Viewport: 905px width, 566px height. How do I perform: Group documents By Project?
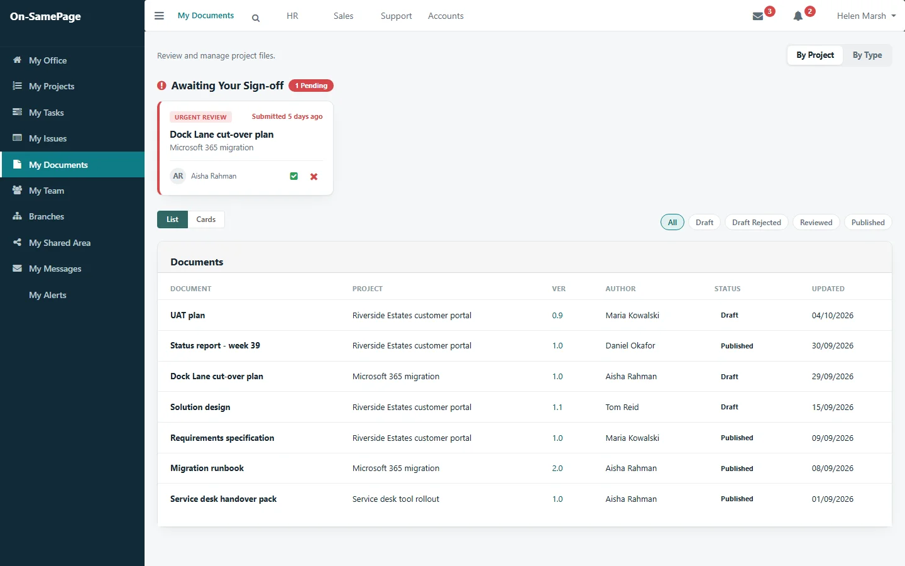coord(815,55)
